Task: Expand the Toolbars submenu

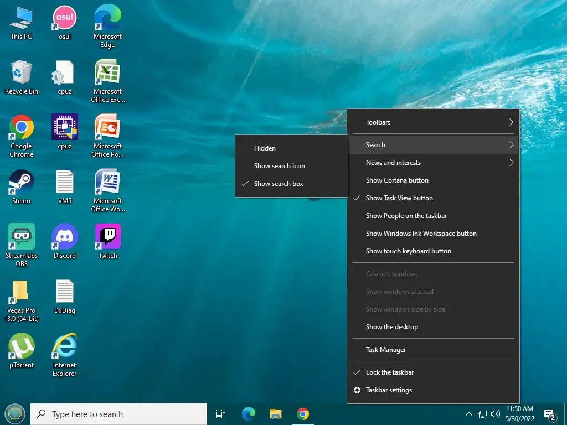Action: pos(433,122)
